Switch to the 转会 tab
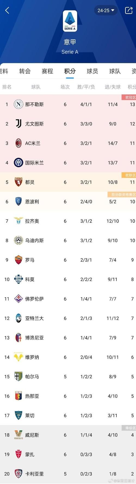The image size is (136, 484). point(25,71)
